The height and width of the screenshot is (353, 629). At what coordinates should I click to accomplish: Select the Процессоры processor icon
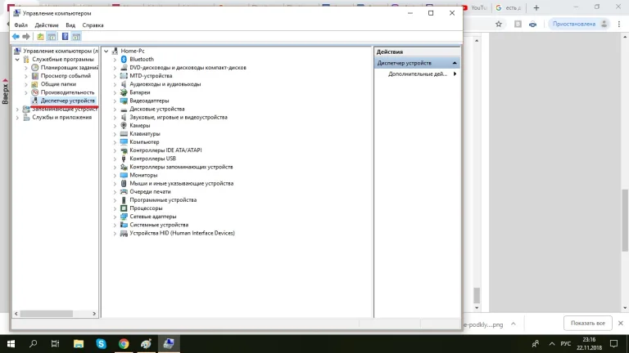124,208
